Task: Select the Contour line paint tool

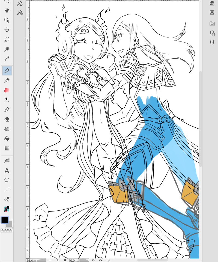Action: [7, 160]
